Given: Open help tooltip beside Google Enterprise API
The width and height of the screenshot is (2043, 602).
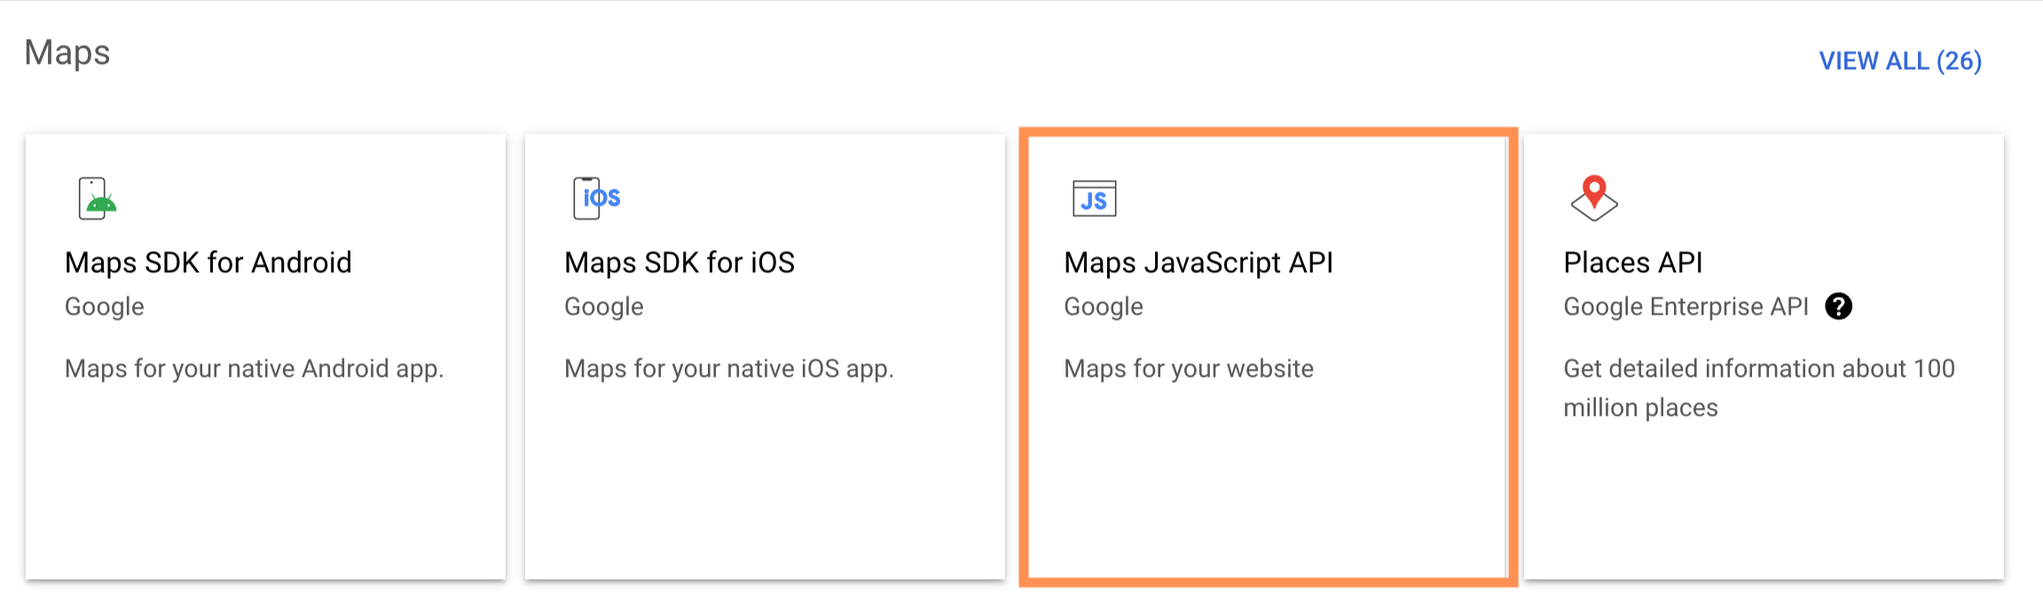Looking at the screenshot, I should coord(1838,307).
